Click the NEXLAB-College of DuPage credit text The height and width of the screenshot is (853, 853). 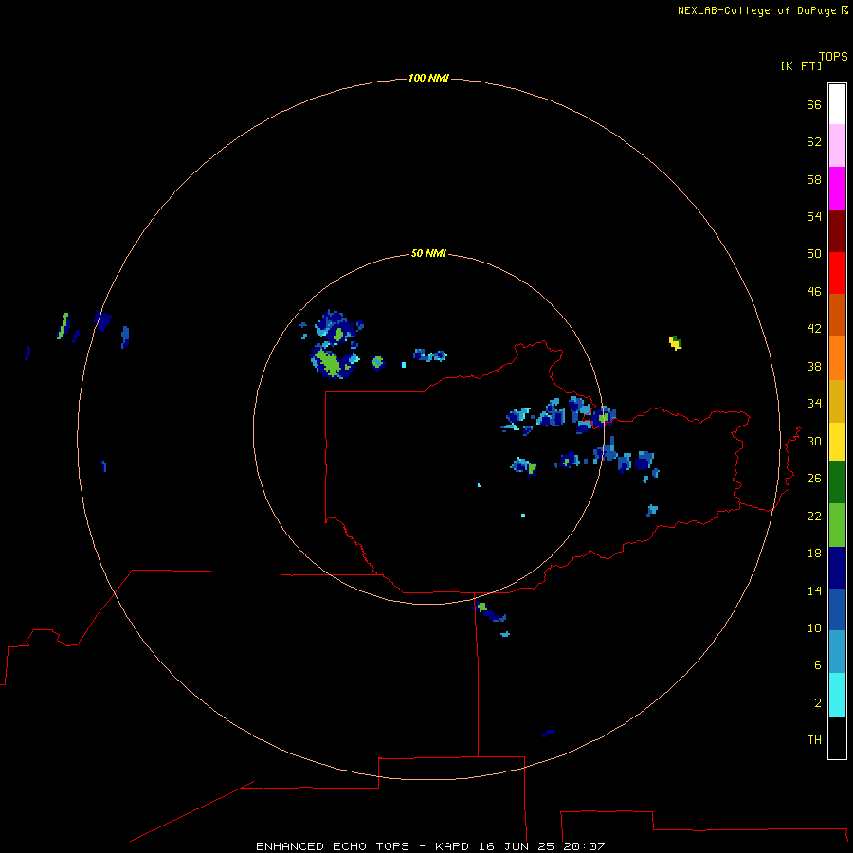coord(756,10)
